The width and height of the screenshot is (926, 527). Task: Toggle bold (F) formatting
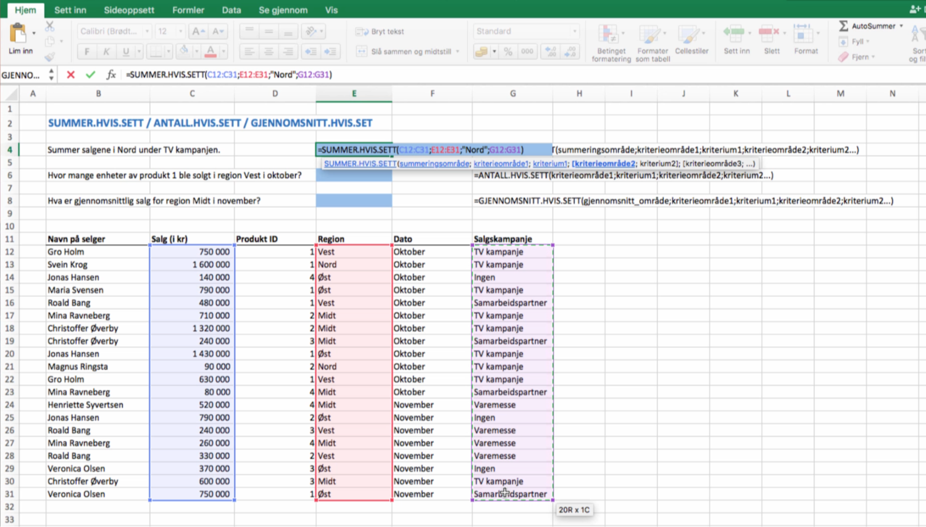point(87,52)
